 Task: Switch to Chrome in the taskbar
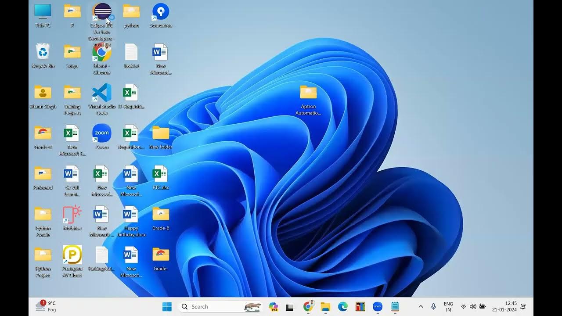tap(308, 307)
